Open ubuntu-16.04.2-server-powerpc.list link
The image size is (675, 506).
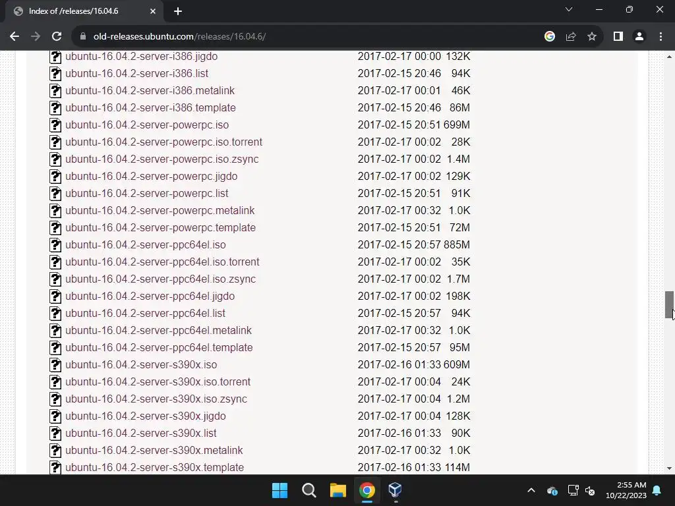[147, 193]
